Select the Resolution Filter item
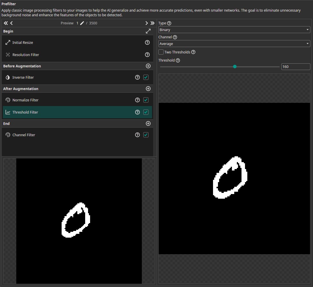 point(26,55)
